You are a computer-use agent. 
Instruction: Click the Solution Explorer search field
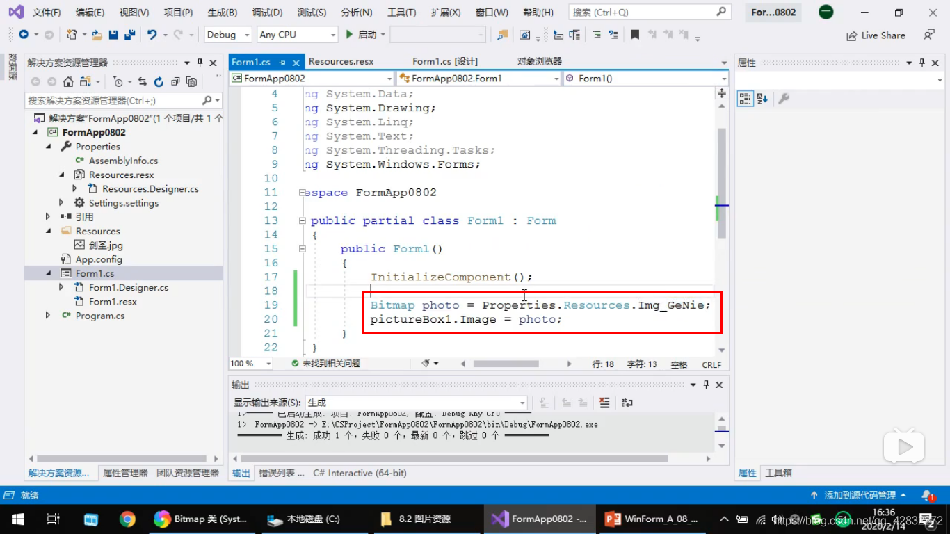click(x=123, y=101)
